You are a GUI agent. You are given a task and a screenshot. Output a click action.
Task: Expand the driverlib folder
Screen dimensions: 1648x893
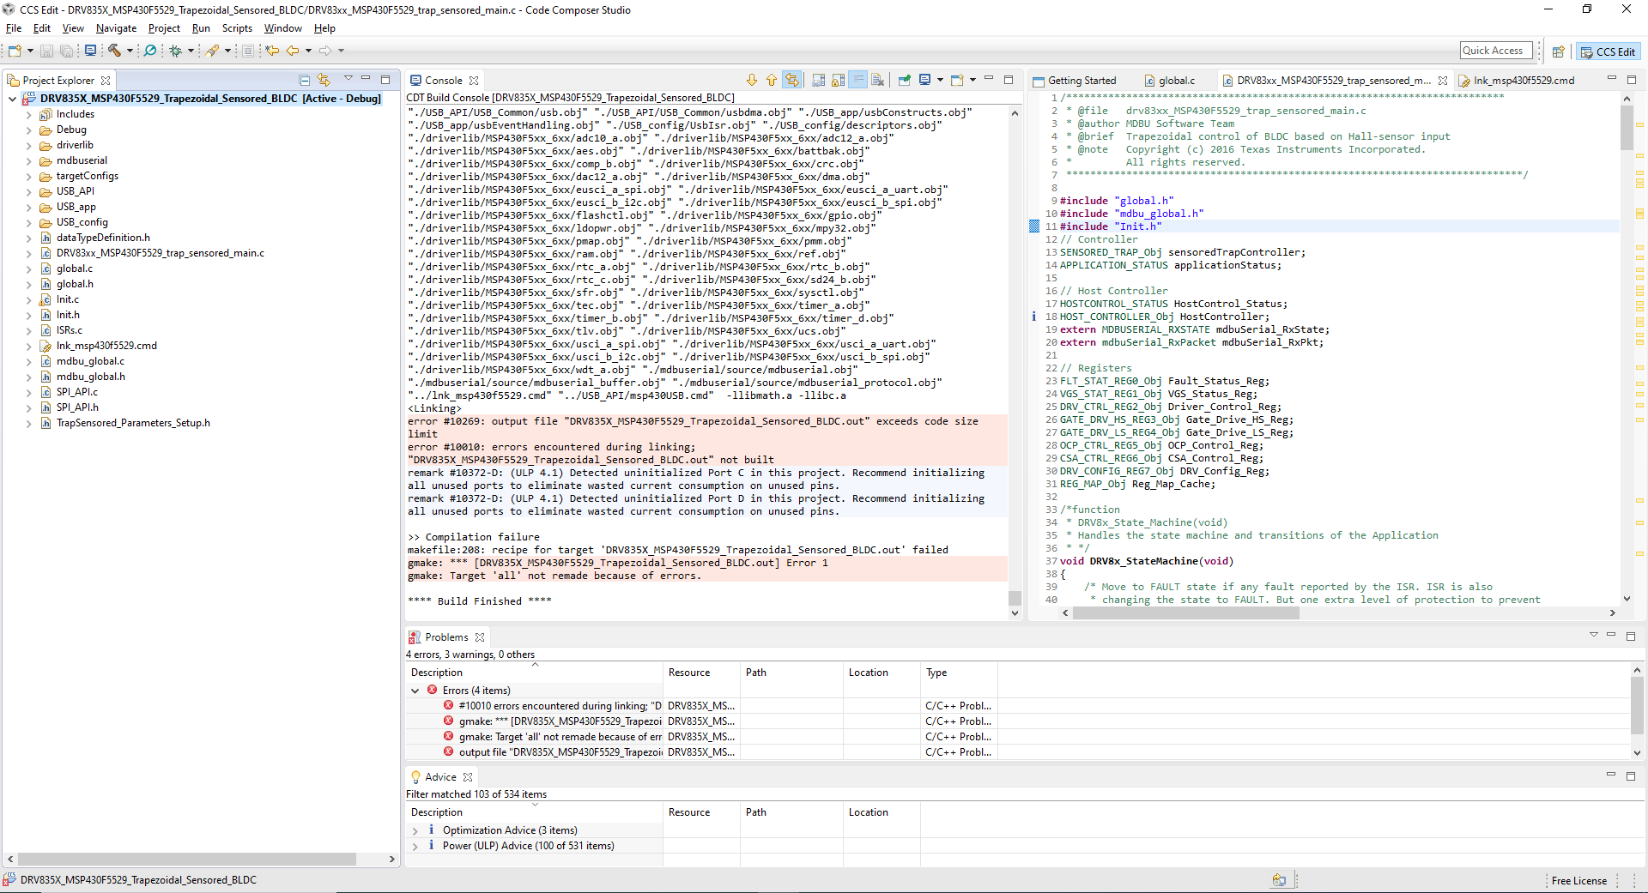pos(28,146)
